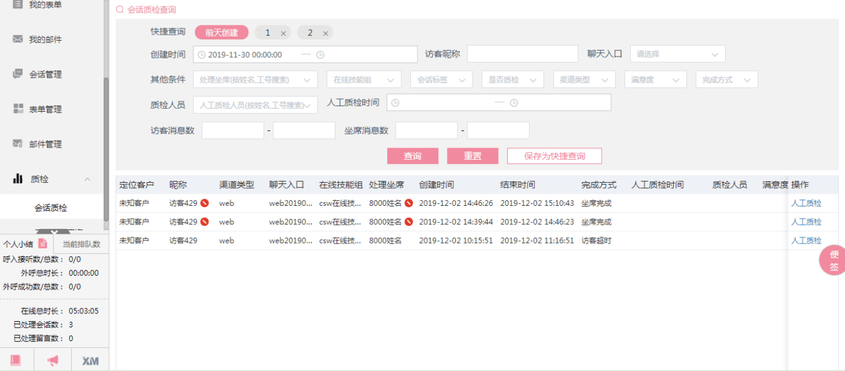Viewport: 845px width, 371px height.
Task: Collapse the 质检 sidebar menu
Action: pyautogui.click(x=87, y=179)
